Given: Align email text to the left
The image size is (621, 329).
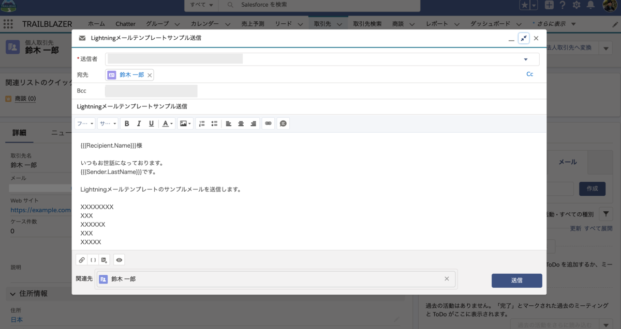Looking at the screenshot, I should point(228,123).
